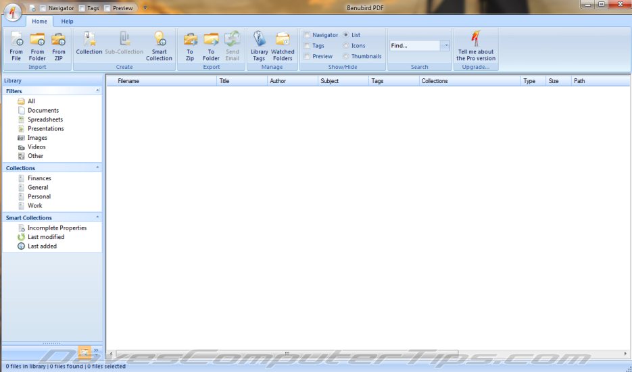Viewport: 632px width, 372px height.
Task: Open the General collection
Action: pyautogui.click(x=38, y=187)
